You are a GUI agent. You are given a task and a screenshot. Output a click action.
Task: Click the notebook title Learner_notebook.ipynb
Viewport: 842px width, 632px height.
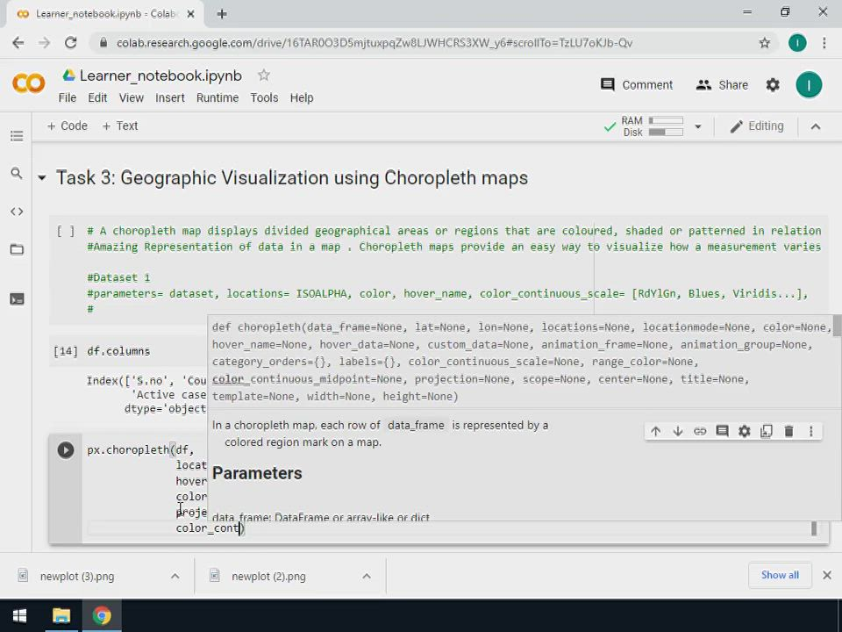click(161, 75)
